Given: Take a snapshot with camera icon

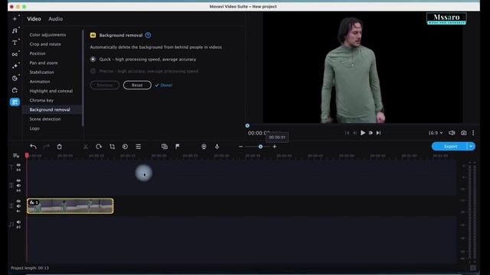Looking at the screenshot, I should tap(464, 133).
